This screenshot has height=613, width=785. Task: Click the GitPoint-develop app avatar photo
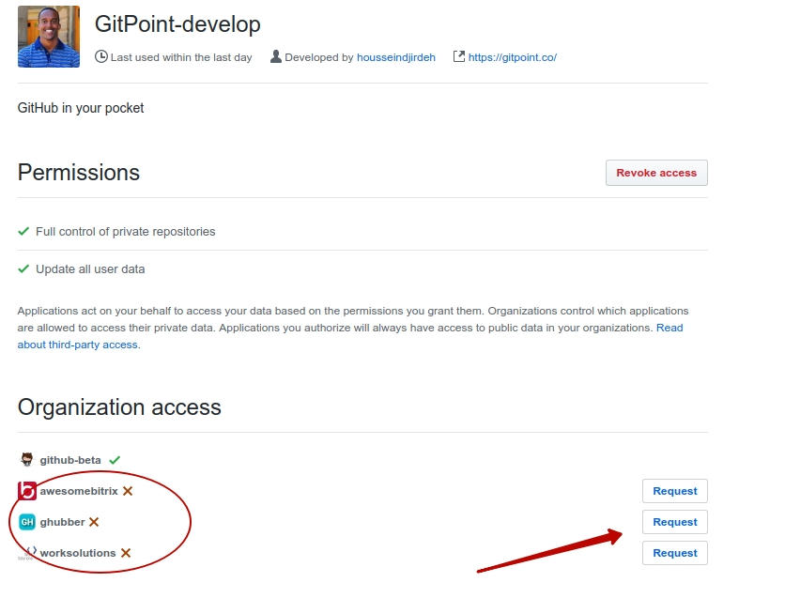[x=49, y=37]
